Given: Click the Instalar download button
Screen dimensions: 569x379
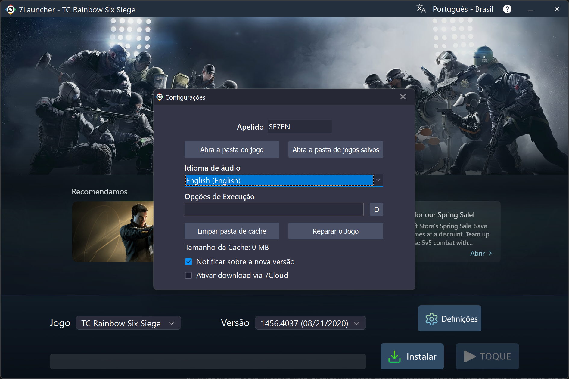Looking at the screenshot, I should (412, 356).
